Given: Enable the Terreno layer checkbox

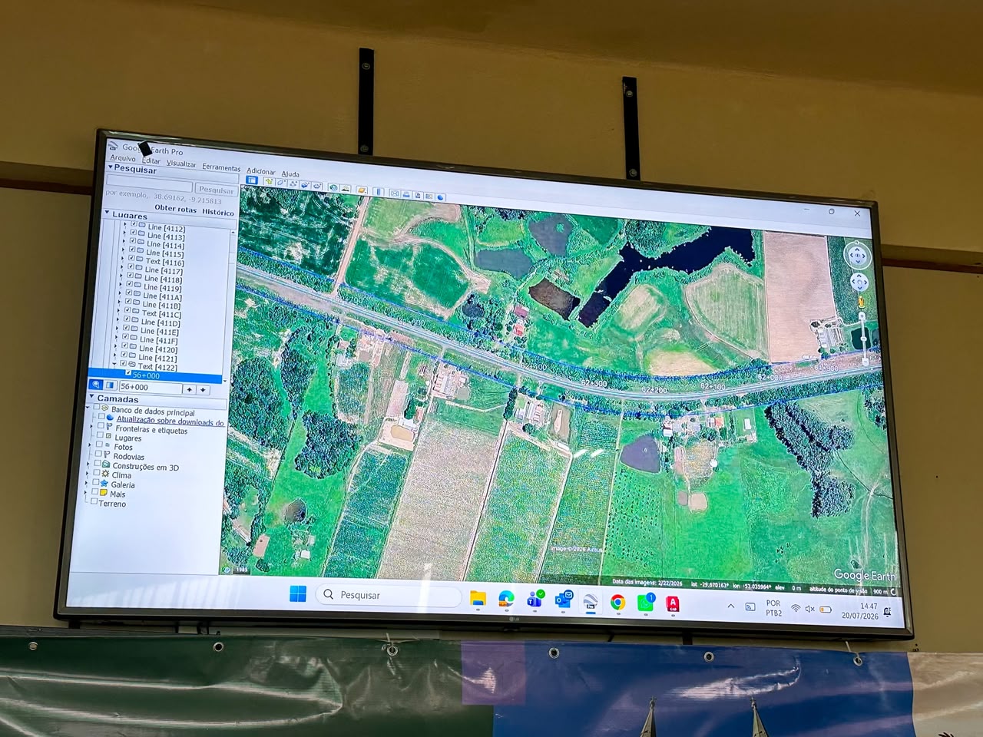Looking at the screenshot, I should coord(94,501).
